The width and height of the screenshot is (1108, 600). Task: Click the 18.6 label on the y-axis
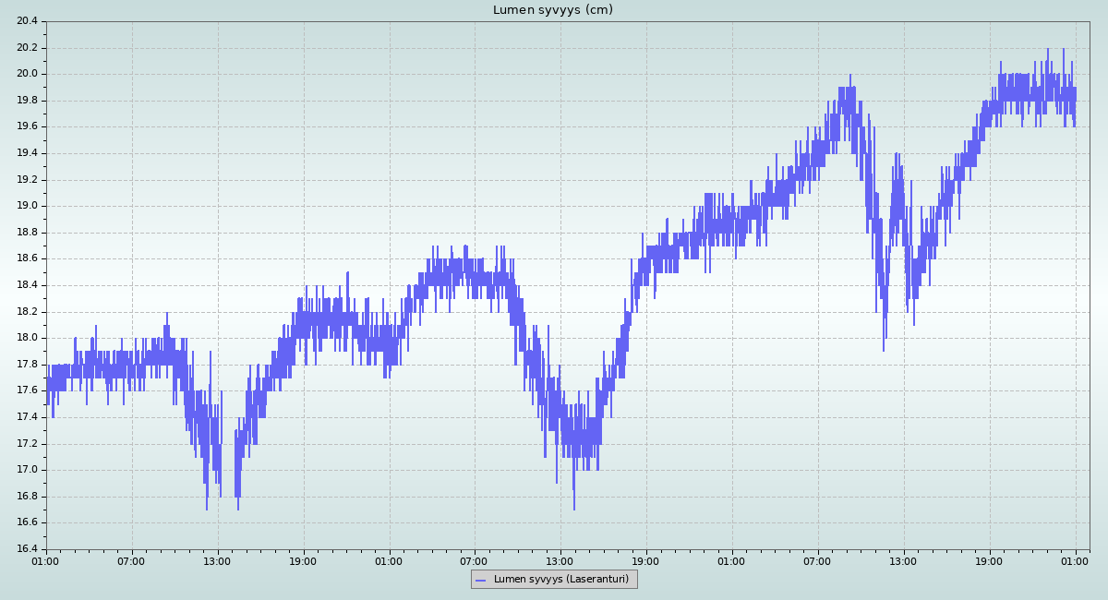pyautogui.click(x=27, y=258)
